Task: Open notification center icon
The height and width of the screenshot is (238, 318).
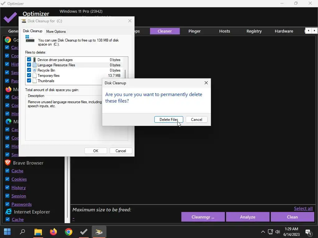Action: tap(308, 232)
